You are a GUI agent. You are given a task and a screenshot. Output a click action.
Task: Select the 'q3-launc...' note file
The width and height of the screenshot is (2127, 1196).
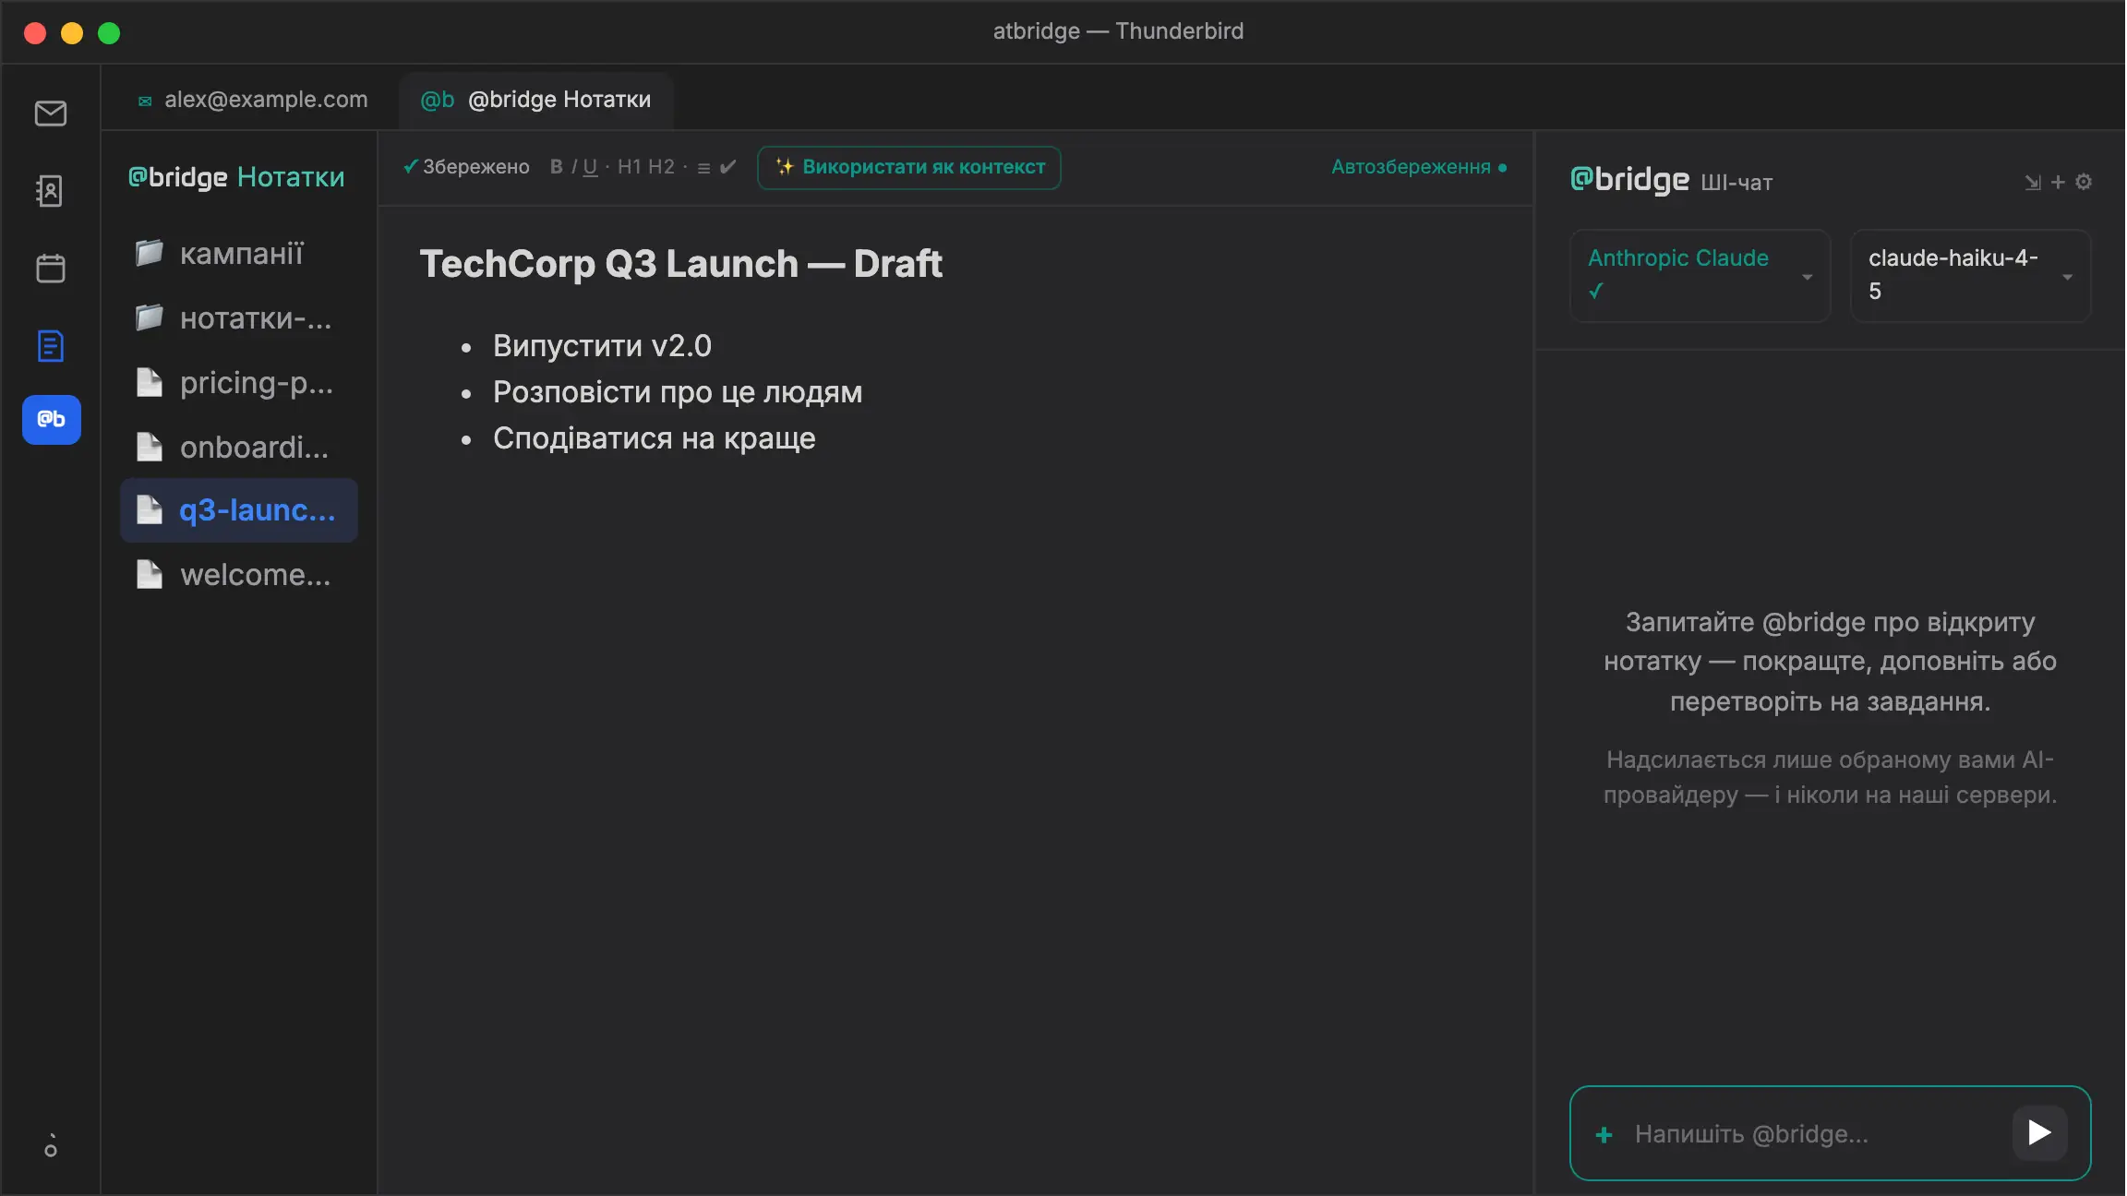coord(239,510)
